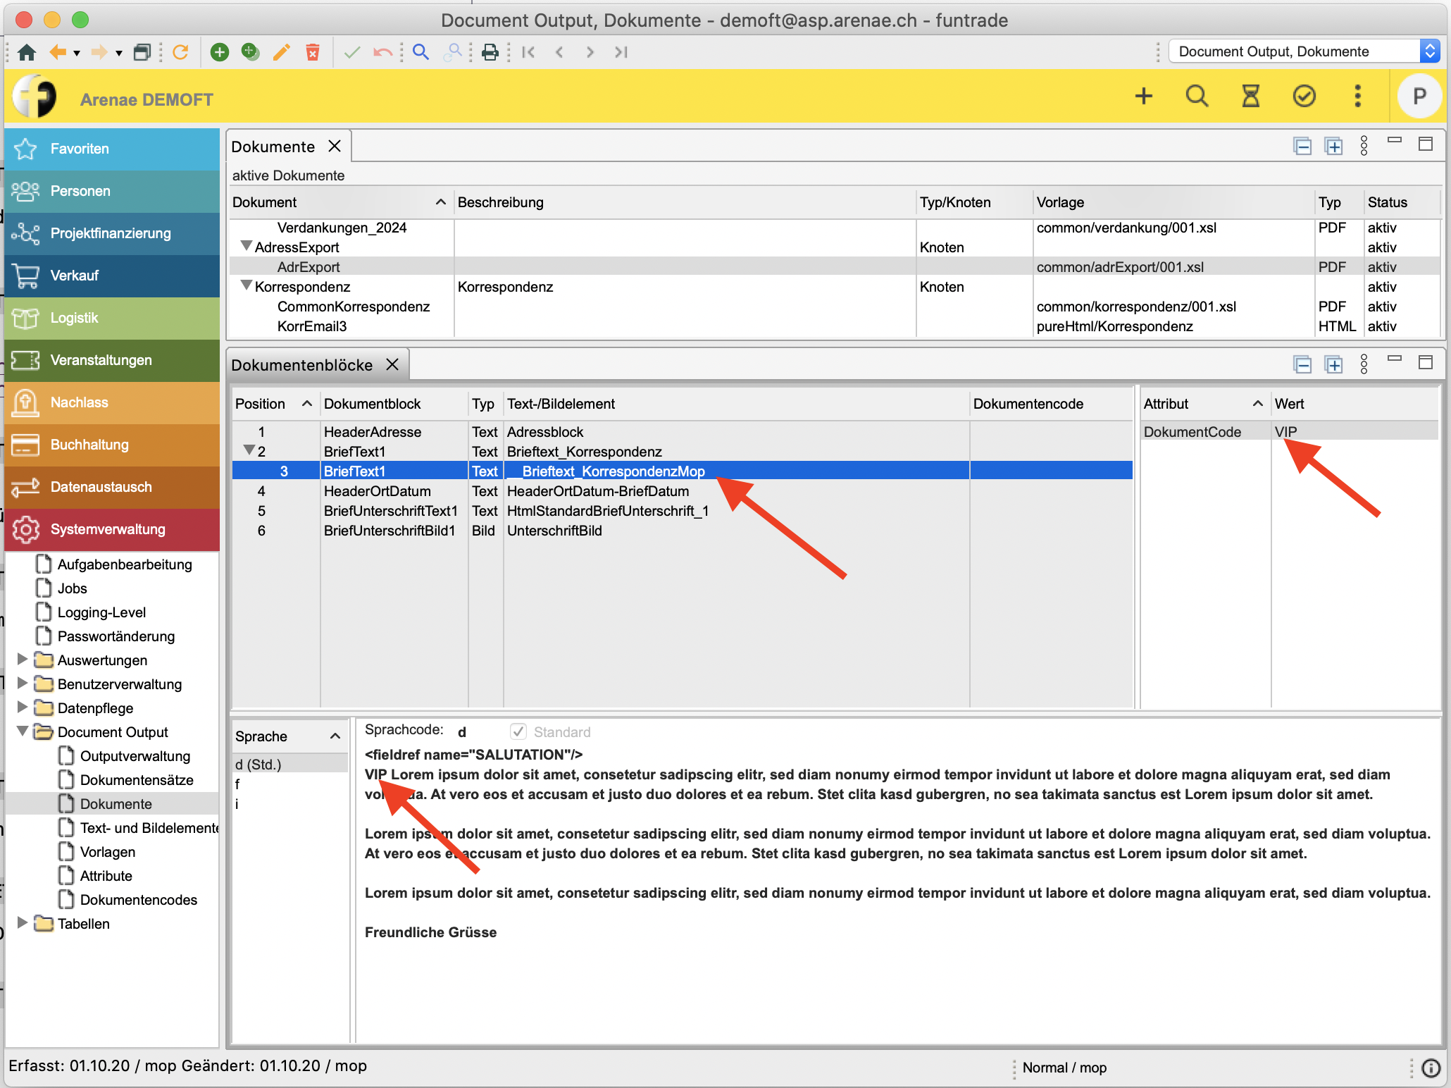
Task: Click the orange pencil edit icon
Action: coord(282,52)
